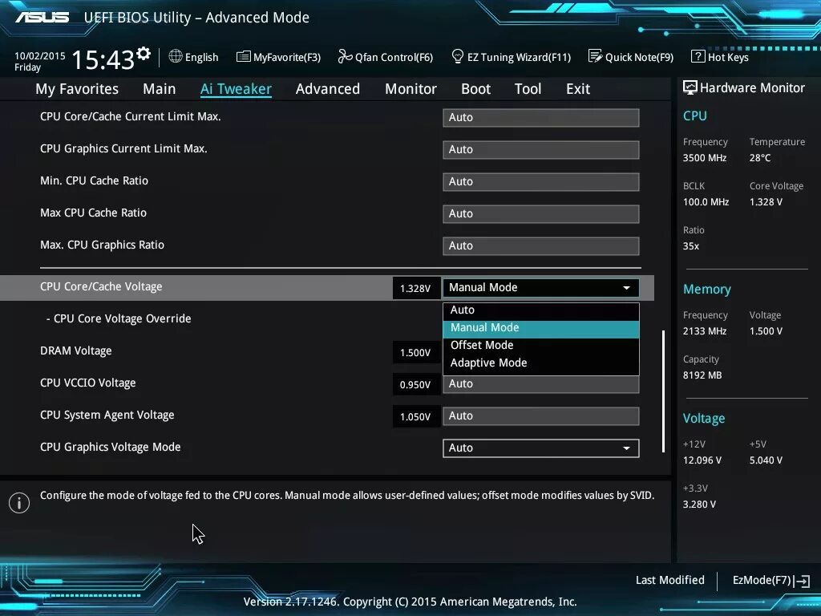The width and height of the screenshot is (821, 616).
Task: Click the 100.0 MHz BCLK value
Action: (706, 202)
